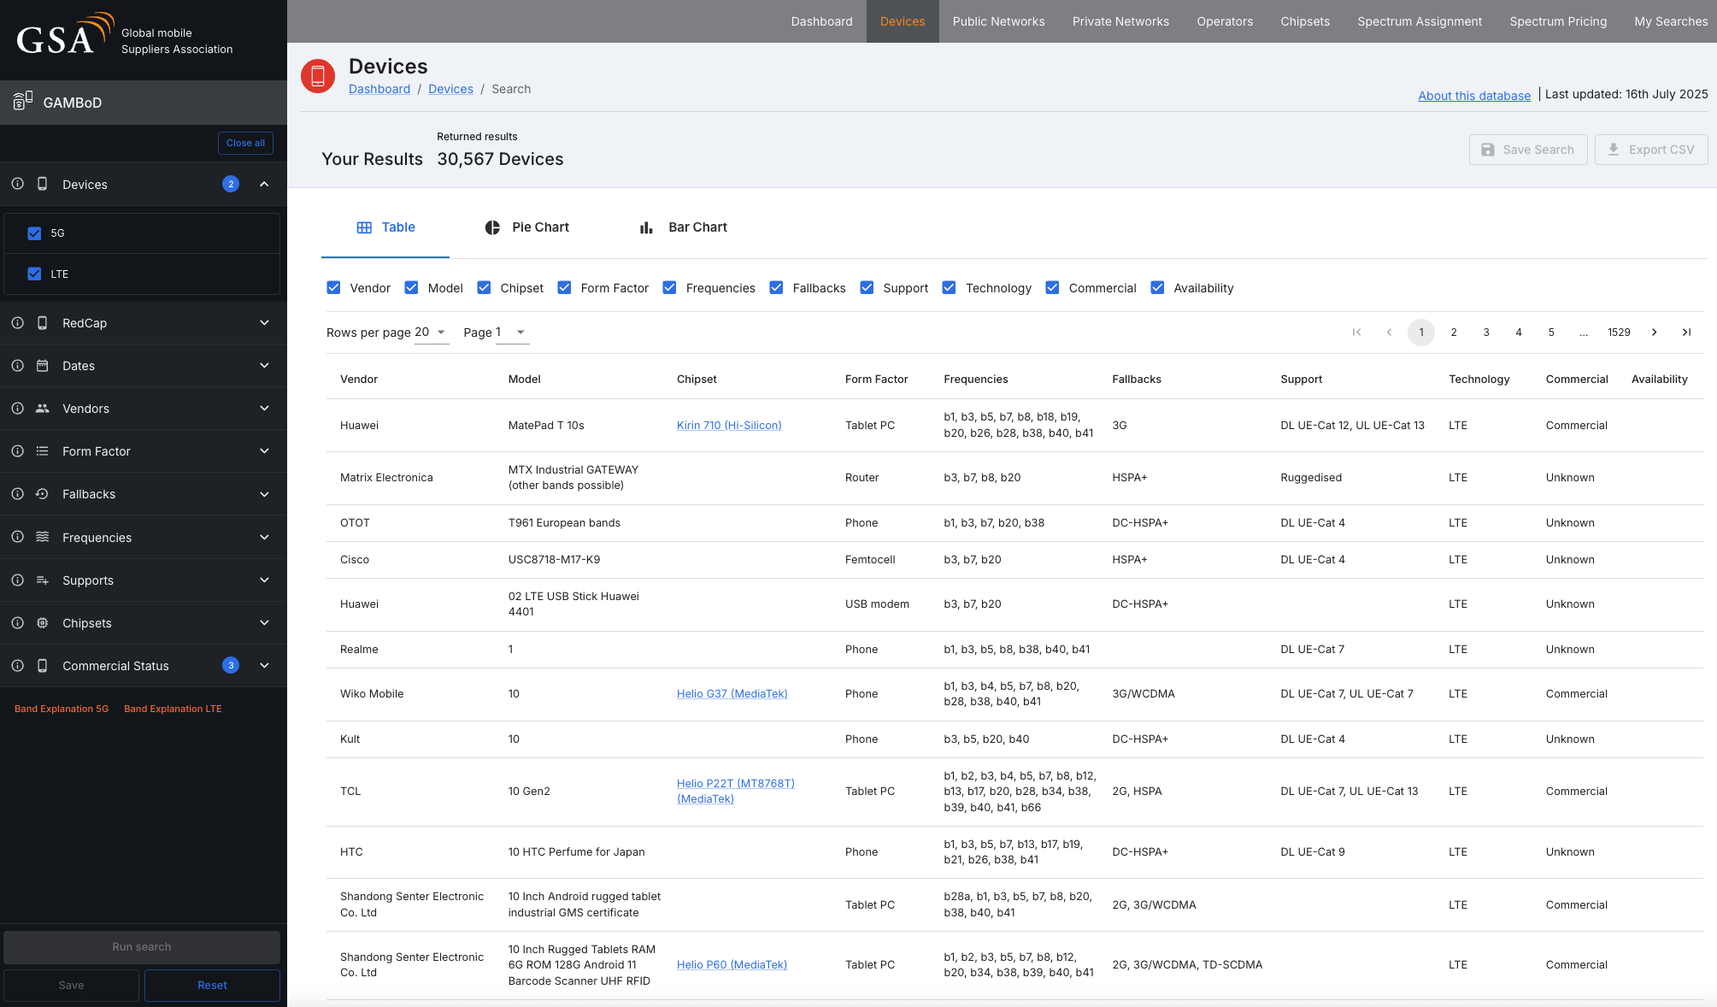Click the Reset button
The image size is (1717, 1007).
(x=212, y=985)
